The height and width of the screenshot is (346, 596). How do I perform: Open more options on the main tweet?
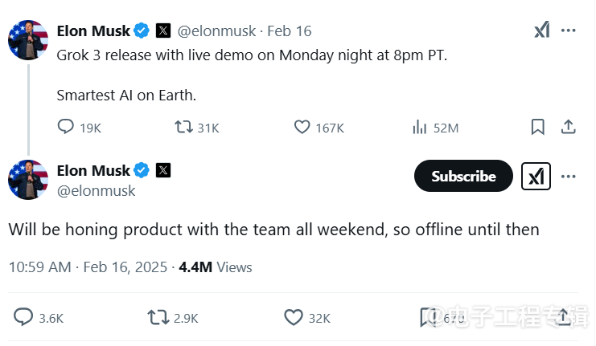569,177
